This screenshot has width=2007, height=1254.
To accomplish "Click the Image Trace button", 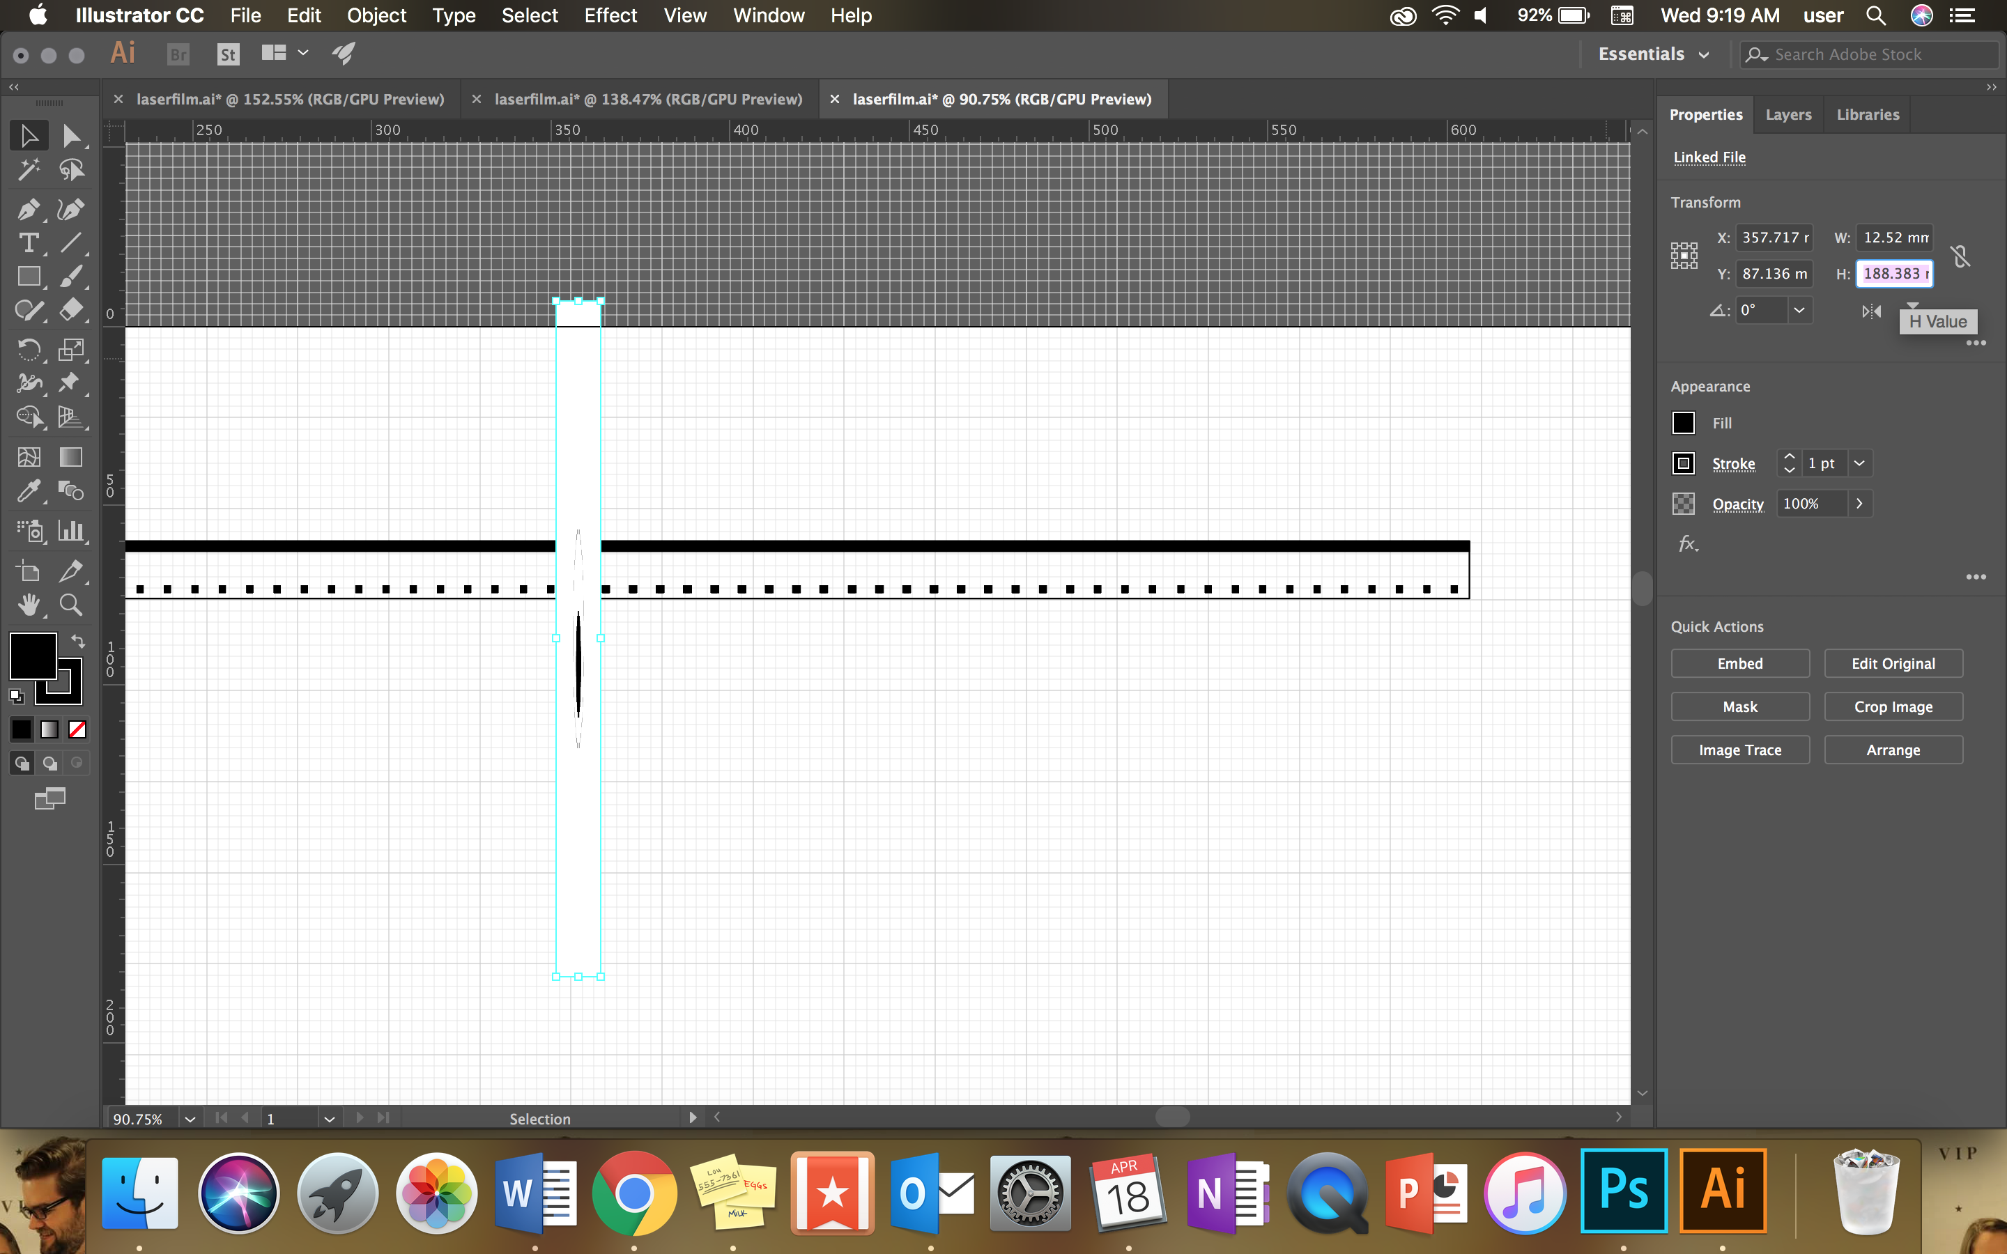I will (x=1738, y=750).
